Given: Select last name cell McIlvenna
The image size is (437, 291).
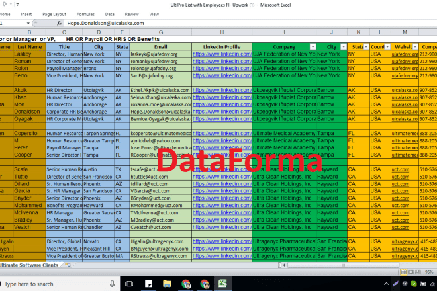Looking at the screenshot, I should [x=29, y=213].
